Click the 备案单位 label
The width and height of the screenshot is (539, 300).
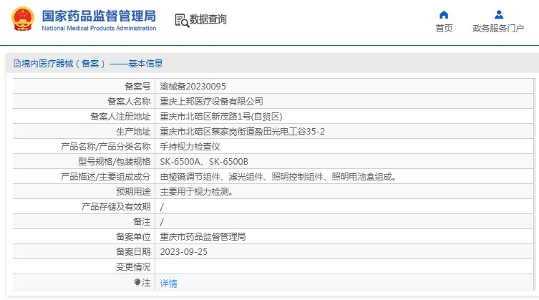coord(133,237)
